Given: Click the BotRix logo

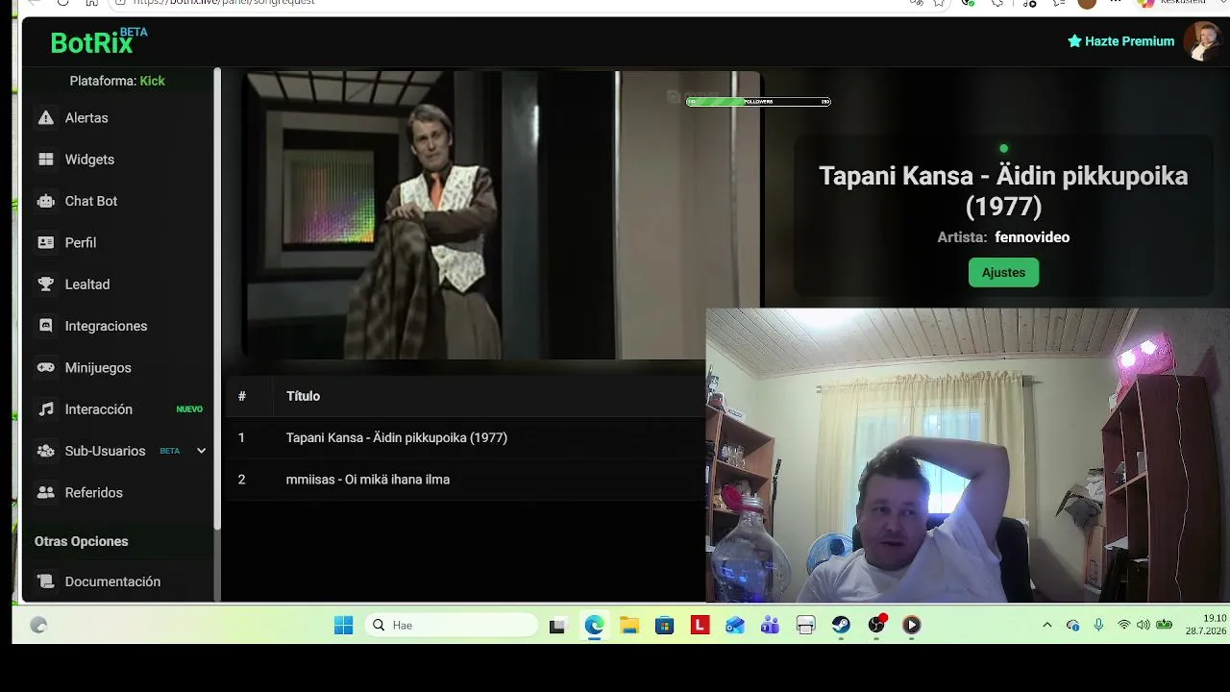Looking at the screenshot, I should 99,41.
